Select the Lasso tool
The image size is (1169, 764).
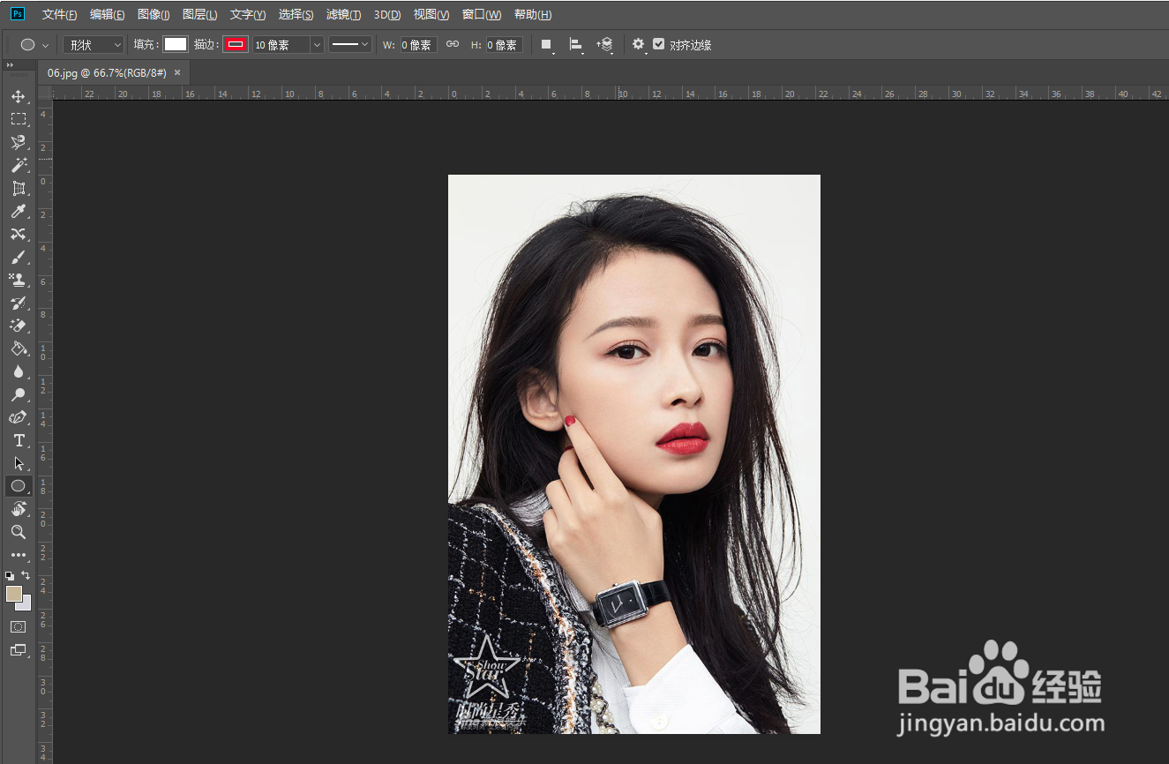(18, 142)
